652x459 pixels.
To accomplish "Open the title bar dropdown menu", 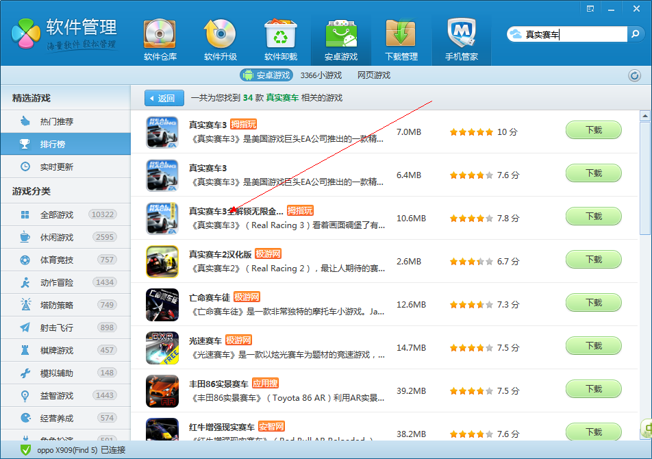I will [x=590, y=8].
